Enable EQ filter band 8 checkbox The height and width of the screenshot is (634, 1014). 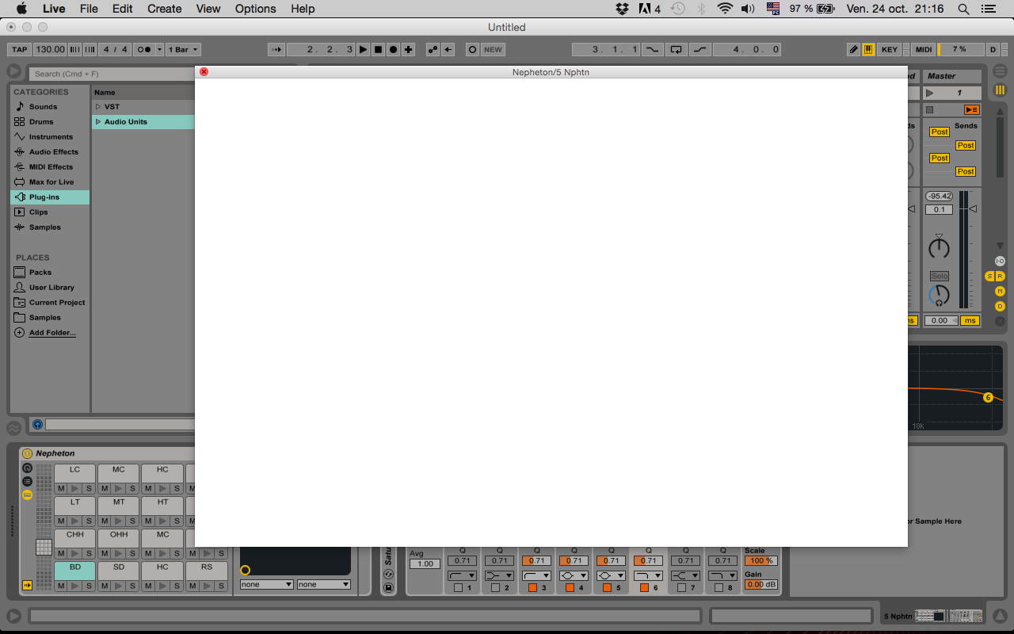(x=719, y=588)
